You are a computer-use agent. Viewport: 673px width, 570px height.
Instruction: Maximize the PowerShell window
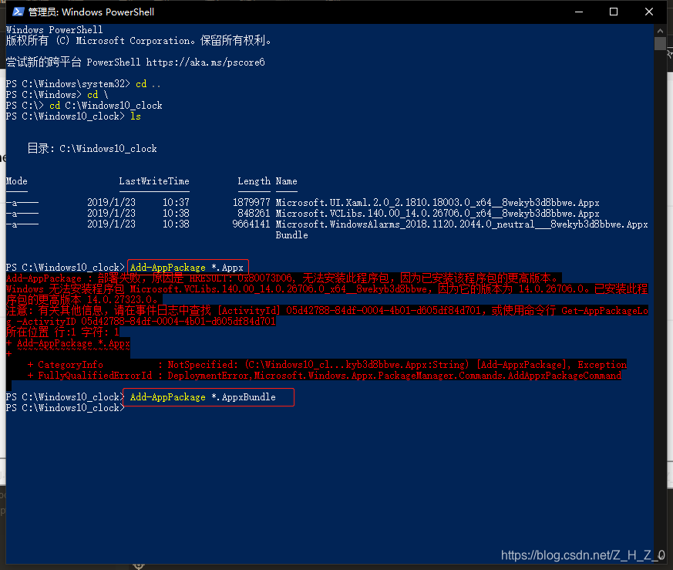(614, 12)
